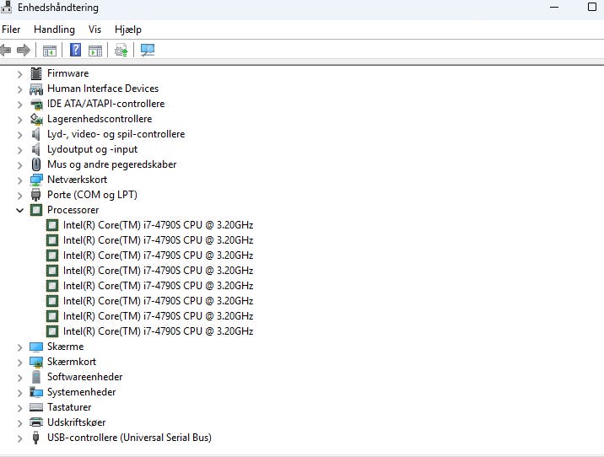Open the Handling menu
This screenshot has width=604, height=457.
point(54,30)
